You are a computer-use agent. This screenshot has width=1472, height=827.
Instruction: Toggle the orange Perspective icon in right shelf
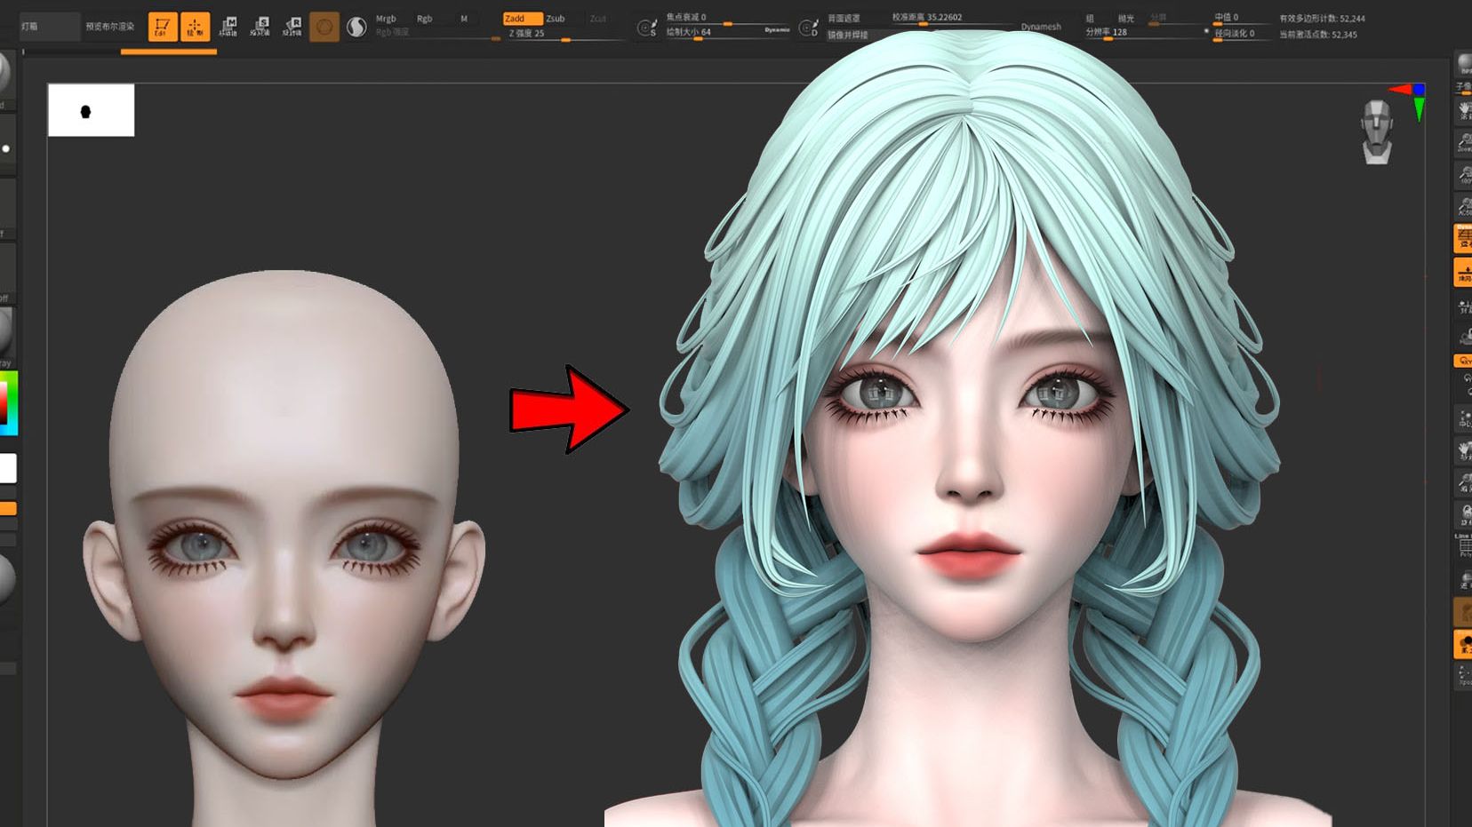pyautogui.click(x=1463, y=238)
